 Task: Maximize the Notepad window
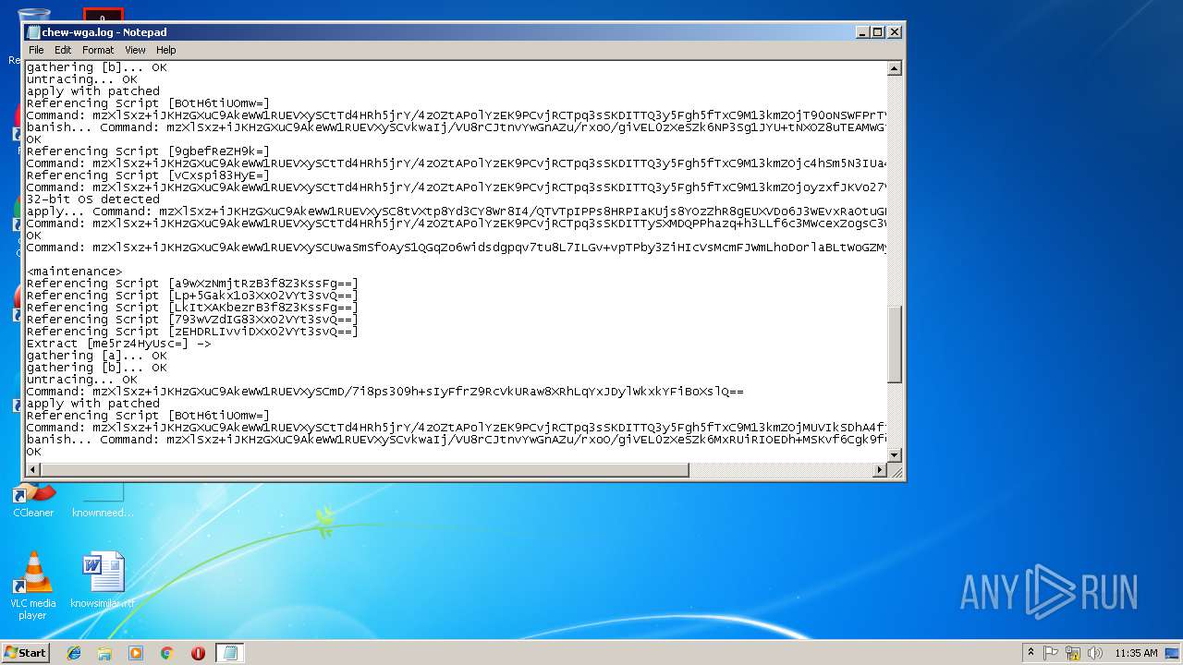coord(878,32)
